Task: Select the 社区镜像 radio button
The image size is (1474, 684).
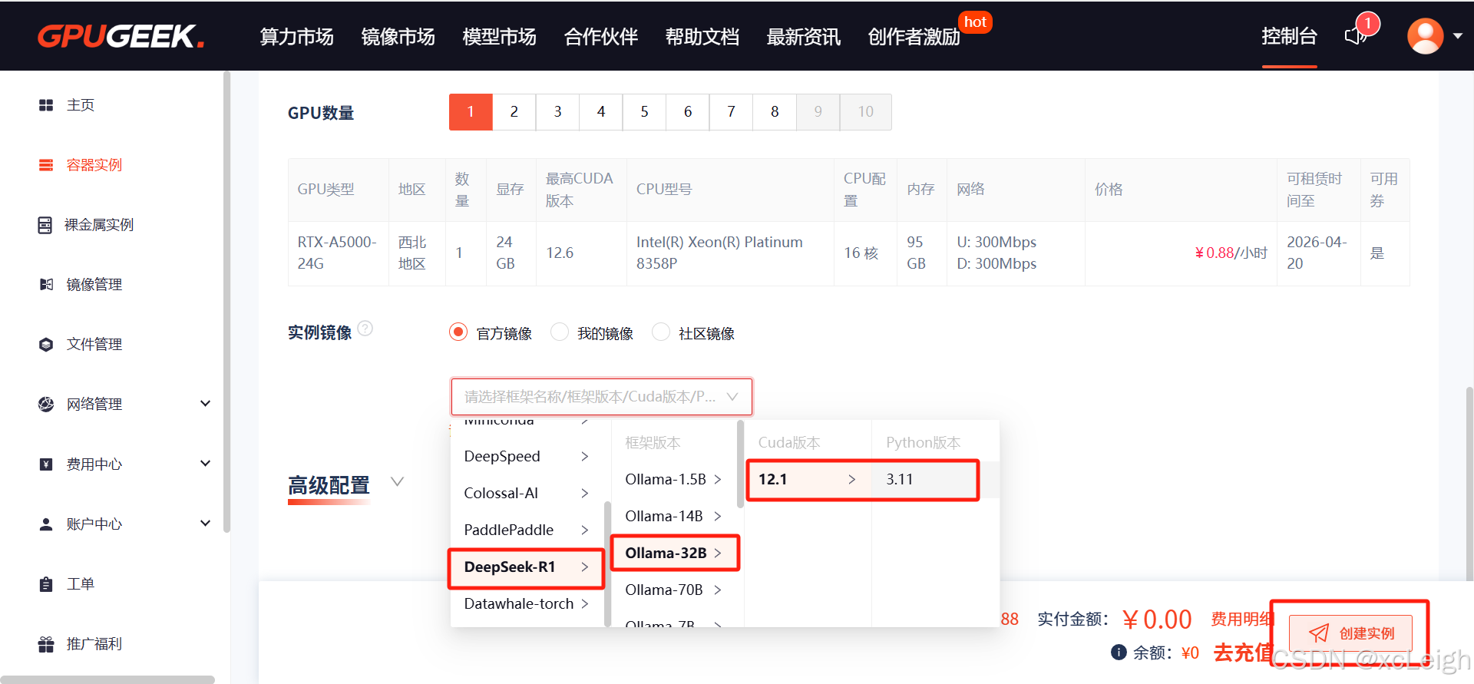Action: point(661,332)
